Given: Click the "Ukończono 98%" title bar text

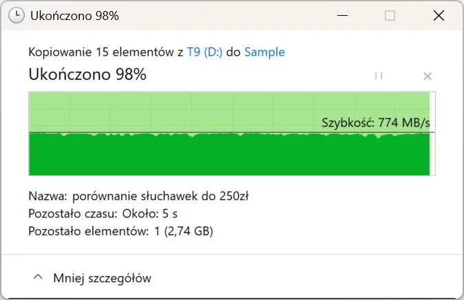Looking at the screenshot, I should point(75,16).
